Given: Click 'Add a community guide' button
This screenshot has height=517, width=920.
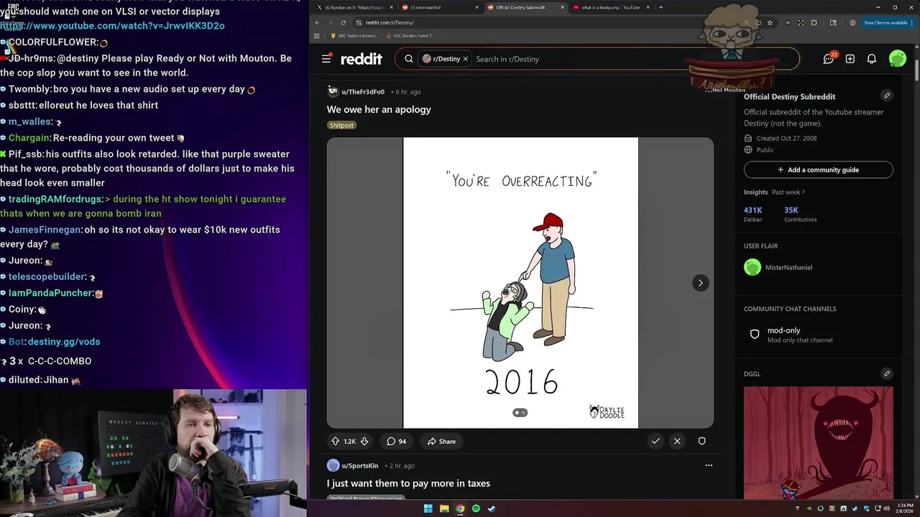Looking at the screenshot, I should pyautogui.click(x=819, y=169).
